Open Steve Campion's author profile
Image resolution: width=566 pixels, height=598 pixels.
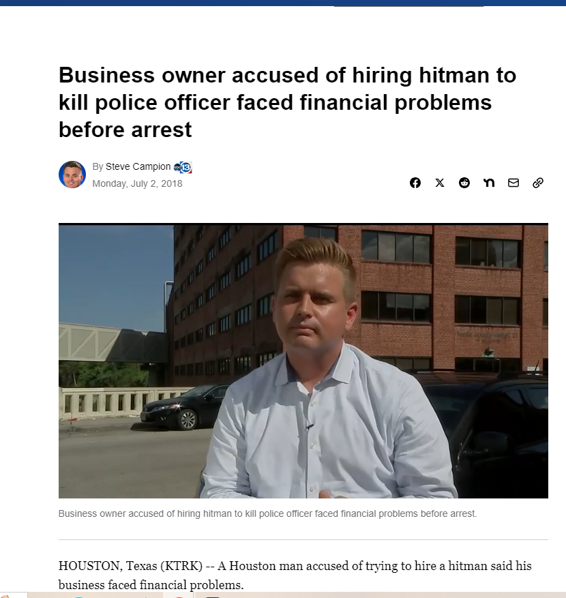pos(138,166)
